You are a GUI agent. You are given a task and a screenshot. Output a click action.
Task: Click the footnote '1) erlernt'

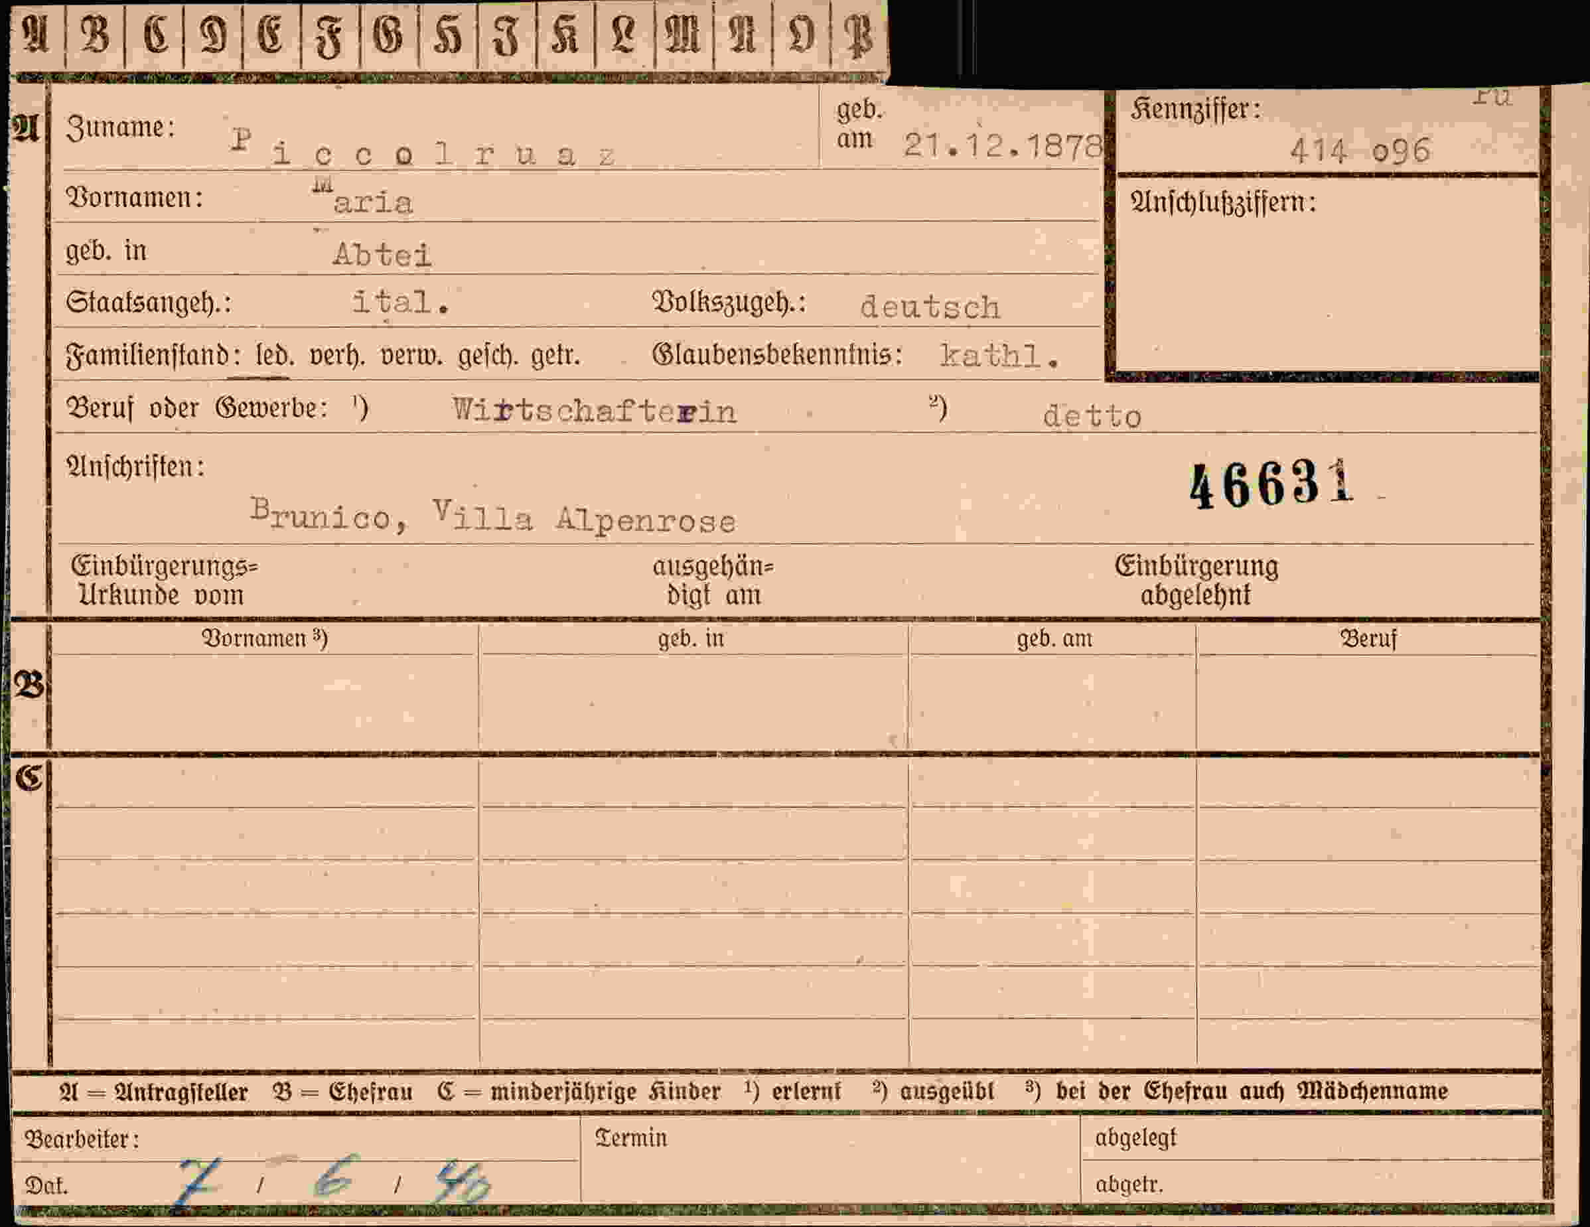tap(793, 1091)
